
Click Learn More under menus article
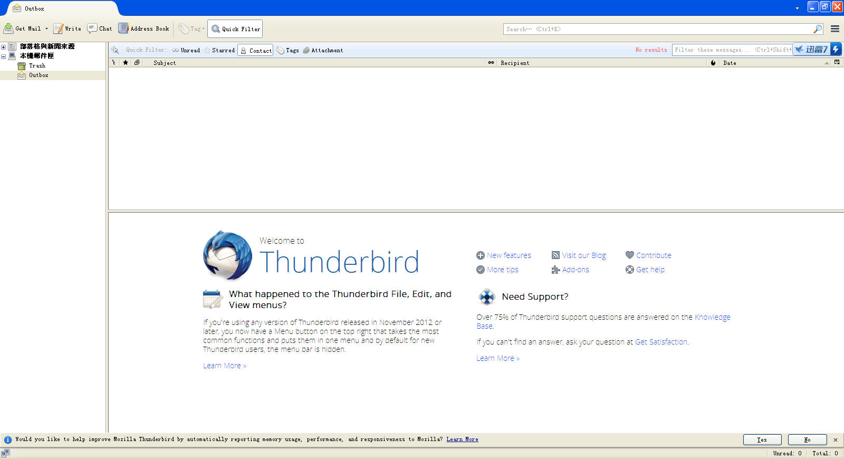click(225, 366)
